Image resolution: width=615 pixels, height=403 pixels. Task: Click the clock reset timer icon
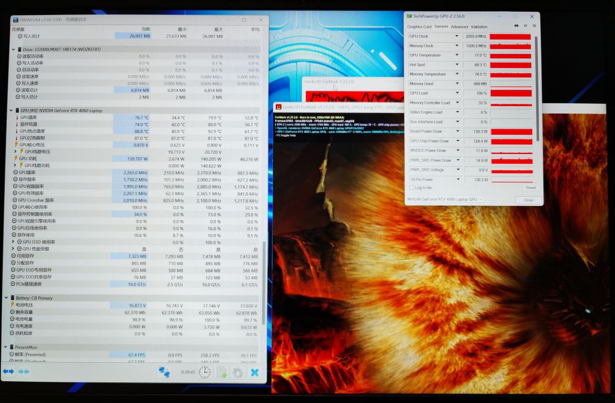205,372
